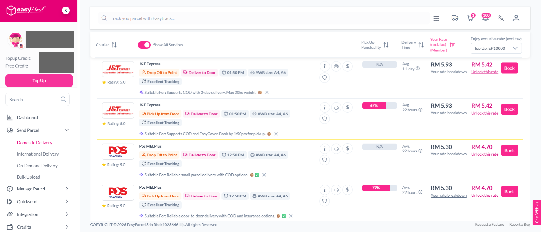This screenshot has height=232, width=541.
Task: Click info icon for Pos MELPlus Pick Up
Action: pos(324,190)
